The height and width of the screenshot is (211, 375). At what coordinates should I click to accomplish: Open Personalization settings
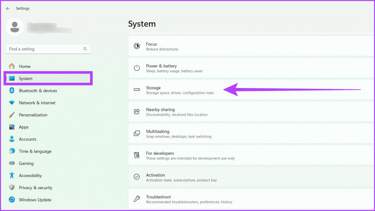pos(48,115)
